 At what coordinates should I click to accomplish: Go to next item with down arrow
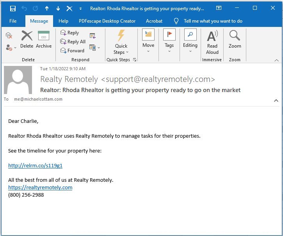tap(58, 8)
